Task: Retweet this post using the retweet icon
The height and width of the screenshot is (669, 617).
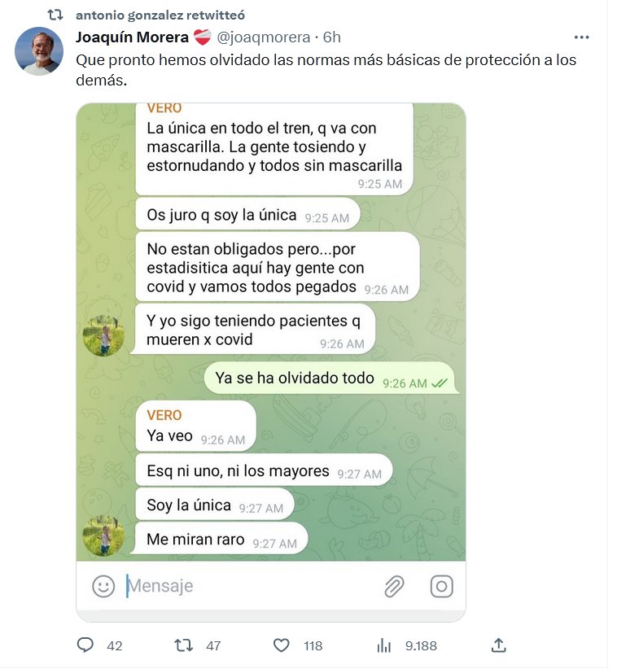Action: click(183, 645)
